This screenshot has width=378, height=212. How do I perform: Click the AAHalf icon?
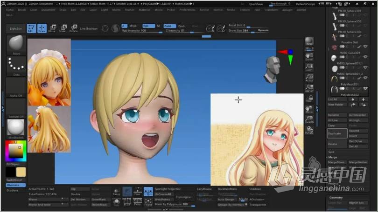tap(309, 88)
